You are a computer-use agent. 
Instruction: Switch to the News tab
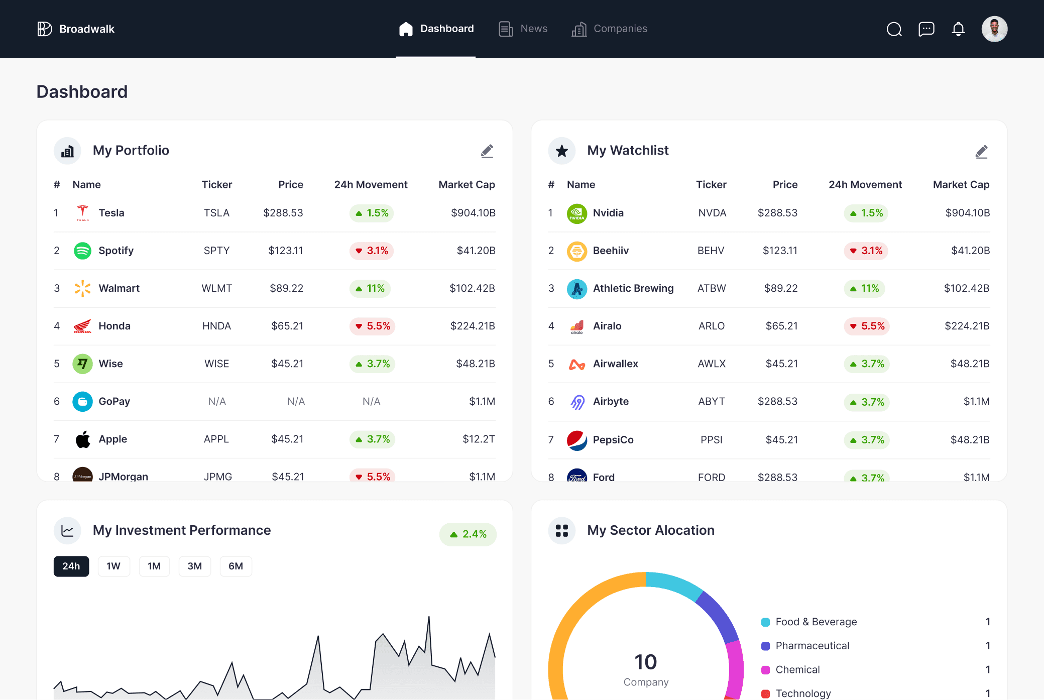coord(523,29)
